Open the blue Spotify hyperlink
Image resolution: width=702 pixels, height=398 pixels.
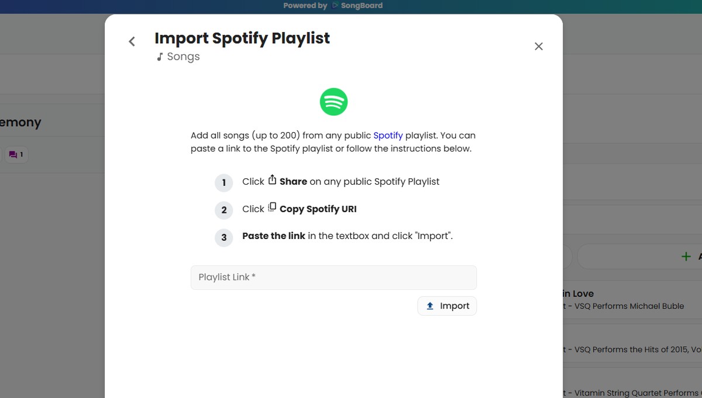pyautogui.click(x=388, y=135)
